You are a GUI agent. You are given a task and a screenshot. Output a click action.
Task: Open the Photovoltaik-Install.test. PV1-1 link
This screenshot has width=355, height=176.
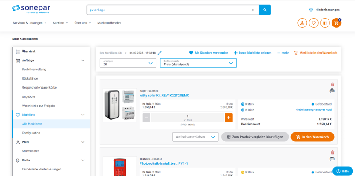coord(164,163)
